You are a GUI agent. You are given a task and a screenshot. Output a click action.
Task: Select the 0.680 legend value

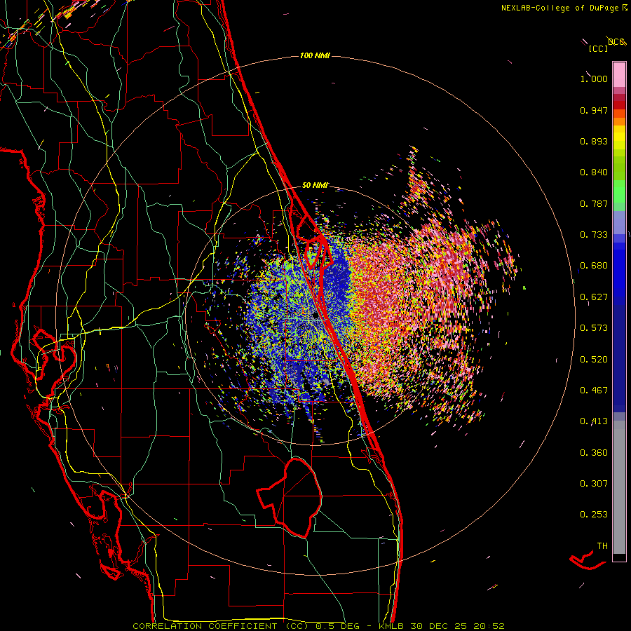tap(594, 266)
